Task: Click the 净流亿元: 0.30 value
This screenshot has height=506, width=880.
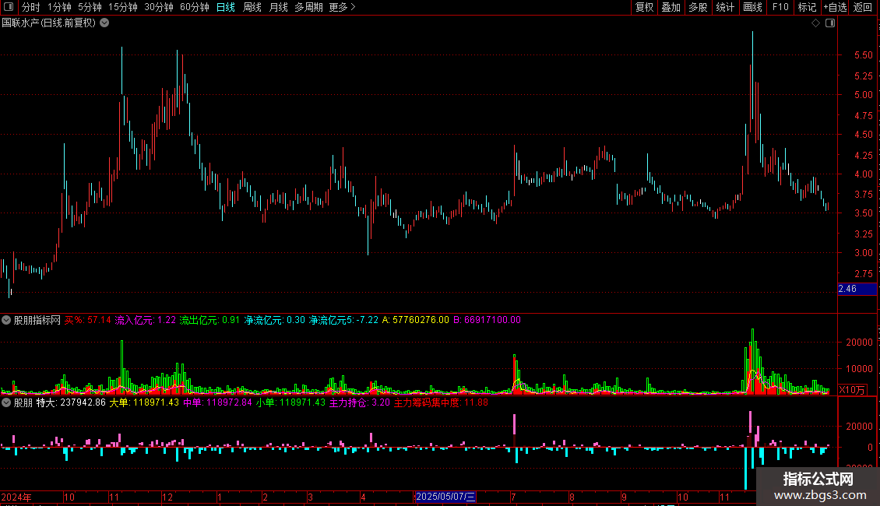Action: tap(274, 320)
